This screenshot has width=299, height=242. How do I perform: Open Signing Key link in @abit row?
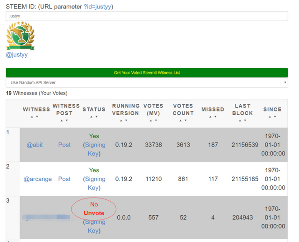pos(95,149)
